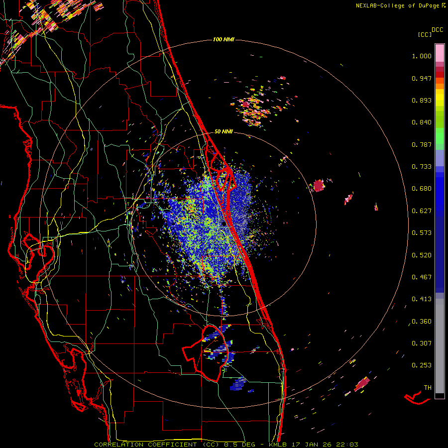Click the KMLB radar site identifier in caption

pyautogui.click(x=279, y=445)
